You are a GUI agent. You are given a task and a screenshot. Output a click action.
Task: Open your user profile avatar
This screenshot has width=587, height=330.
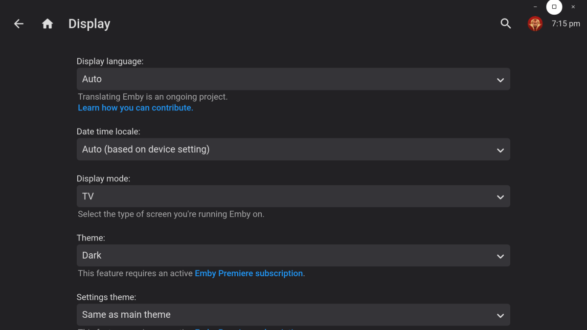click(x=535, y=23)
